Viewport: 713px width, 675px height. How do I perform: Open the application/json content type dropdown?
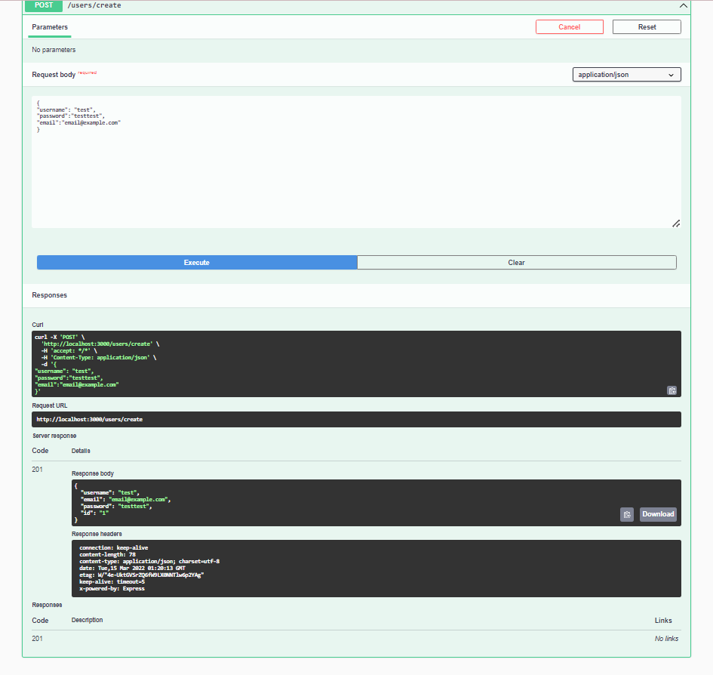626,75
